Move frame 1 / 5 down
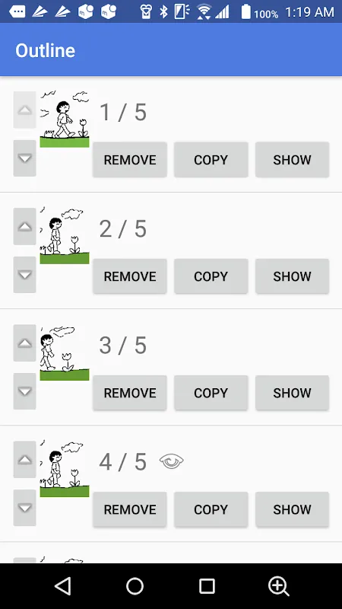Viewport: 342px width, 609px height. pos(25,158)
